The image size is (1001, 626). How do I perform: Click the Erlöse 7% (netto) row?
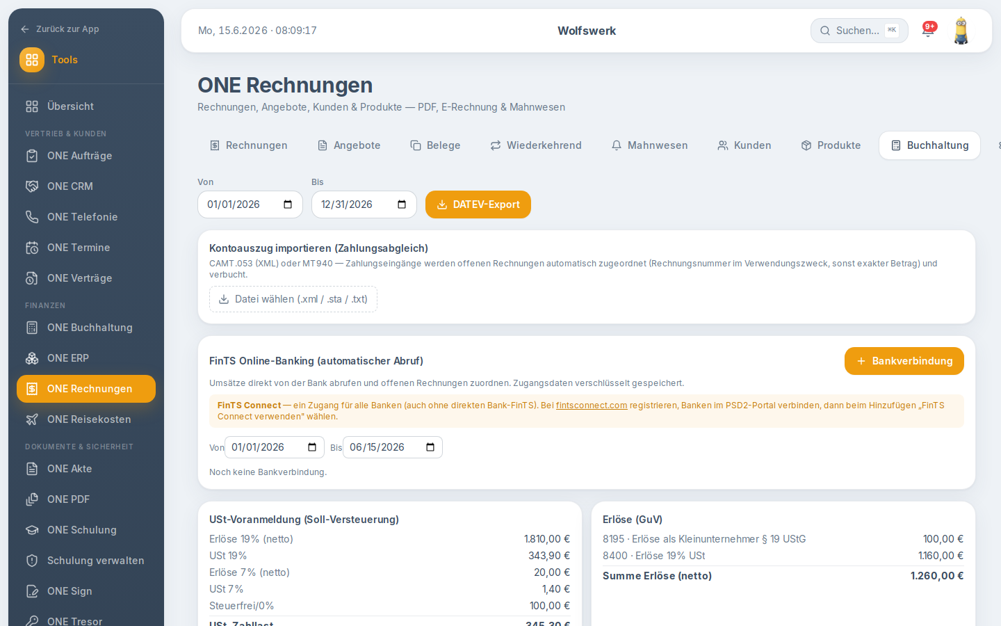coord(389,572)
